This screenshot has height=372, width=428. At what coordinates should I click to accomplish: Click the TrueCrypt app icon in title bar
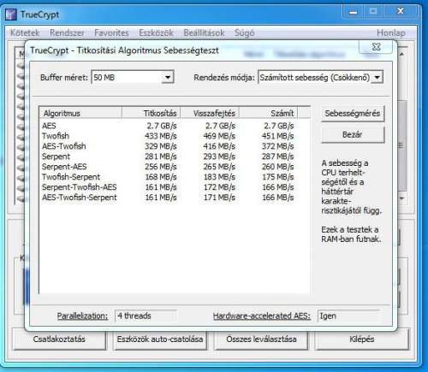(x=11, y=15)
